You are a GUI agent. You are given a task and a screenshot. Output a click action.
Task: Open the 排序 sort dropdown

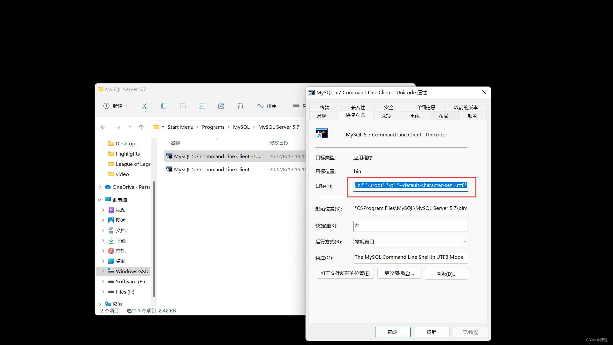point(269,106)
